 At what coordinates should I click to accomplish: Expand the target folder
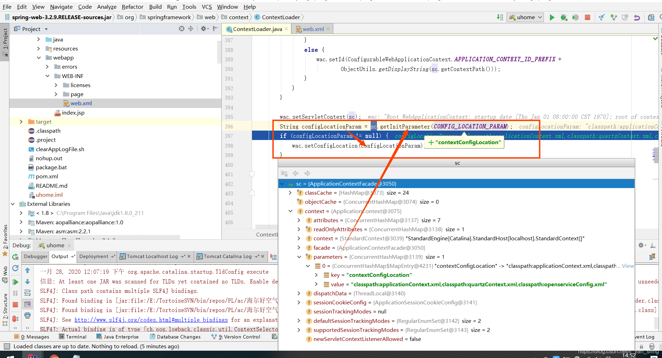coord(21,122)
